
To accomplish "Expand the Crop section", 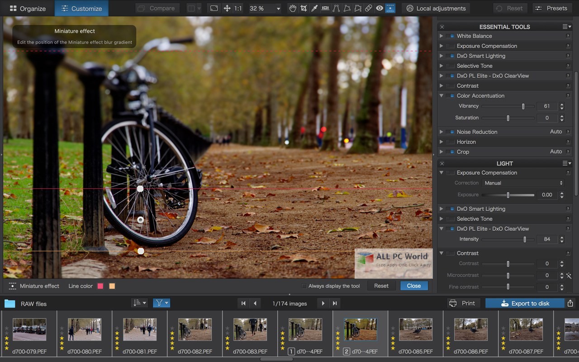I will click(441, 152).
